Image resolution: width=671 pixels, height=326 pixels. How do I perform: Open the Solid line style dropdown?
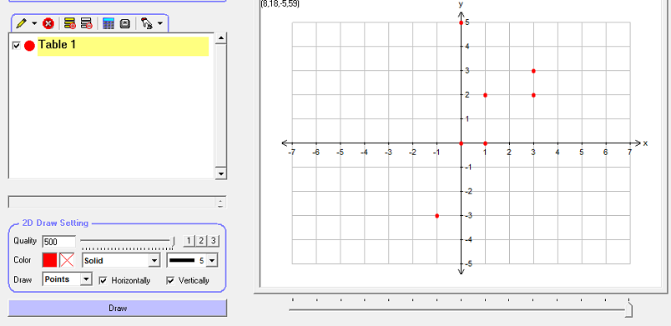click(154, 261)
